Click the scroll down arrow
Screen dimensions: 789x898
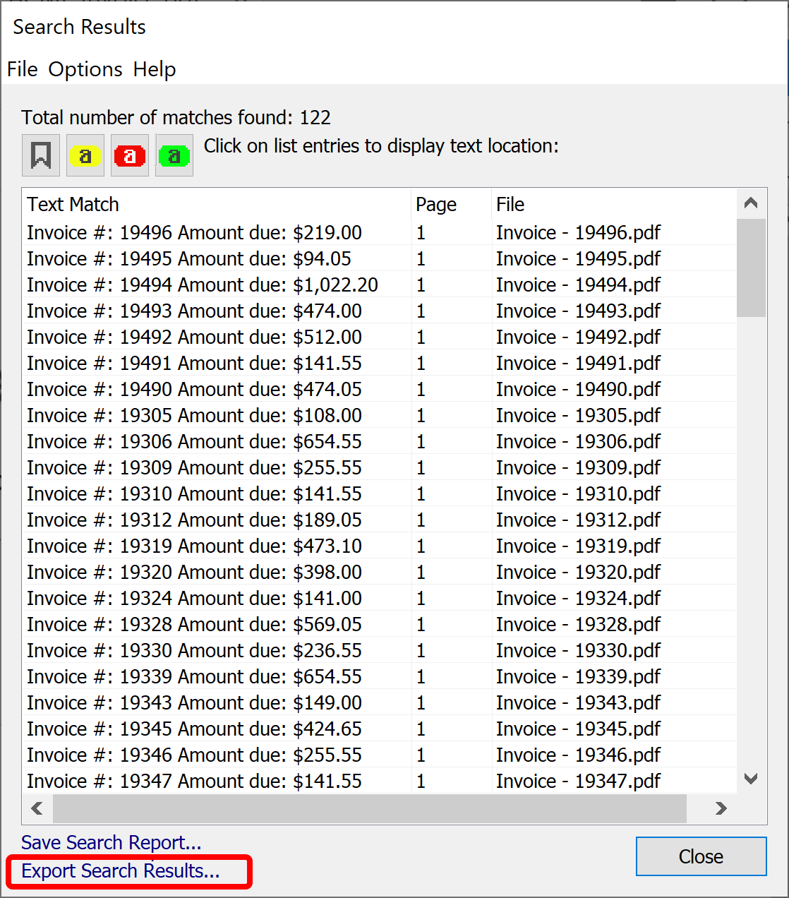[751, 779]
